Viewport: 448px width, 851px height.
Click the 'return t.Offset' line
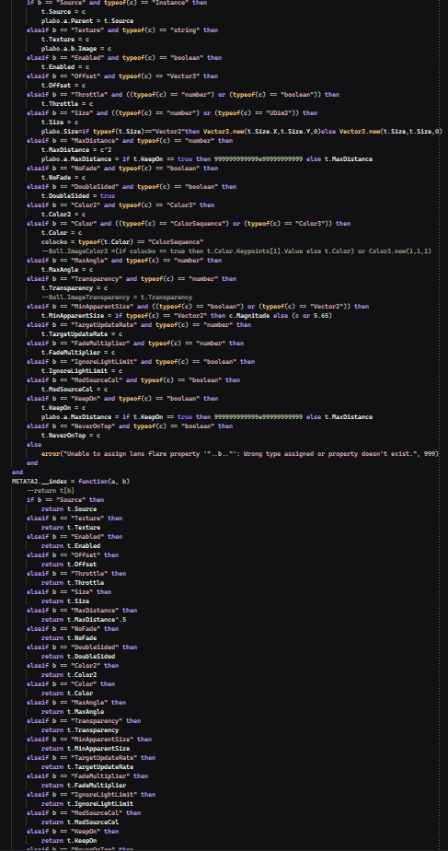[69, 565]
